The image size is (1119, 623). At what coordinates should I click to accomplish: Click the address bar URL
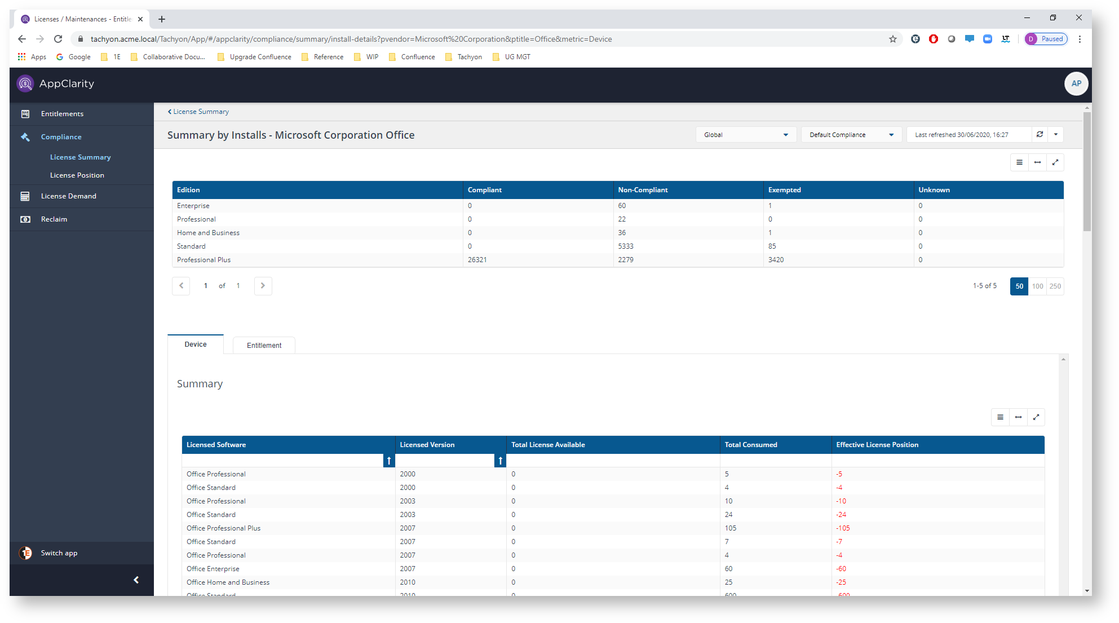[351, 39]
